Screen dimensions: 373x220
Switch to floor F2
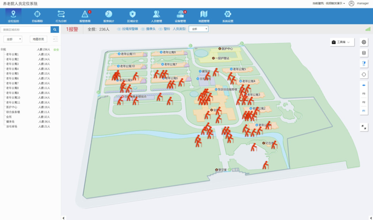tap(364, 102)
